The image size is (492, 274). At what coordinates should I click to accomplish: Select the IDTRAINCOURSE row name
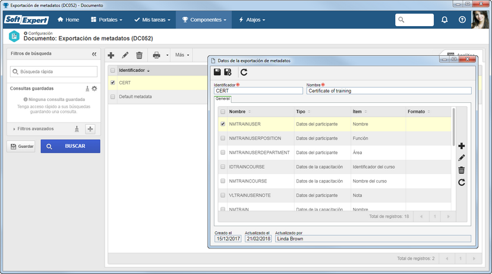(x=247, y=166)
